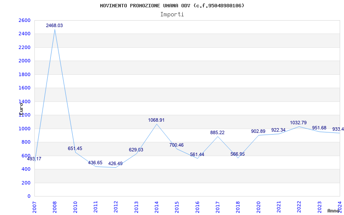Click the 2600 y-axis value
The width and height of the screenshot is (344, 215).
click(25, 20)
